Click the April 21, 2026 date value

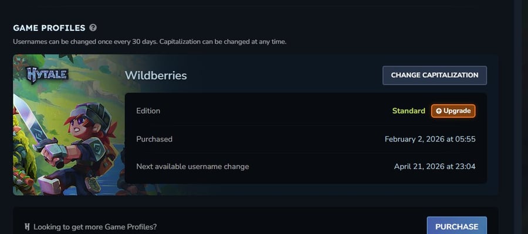[x=435, y=167]
